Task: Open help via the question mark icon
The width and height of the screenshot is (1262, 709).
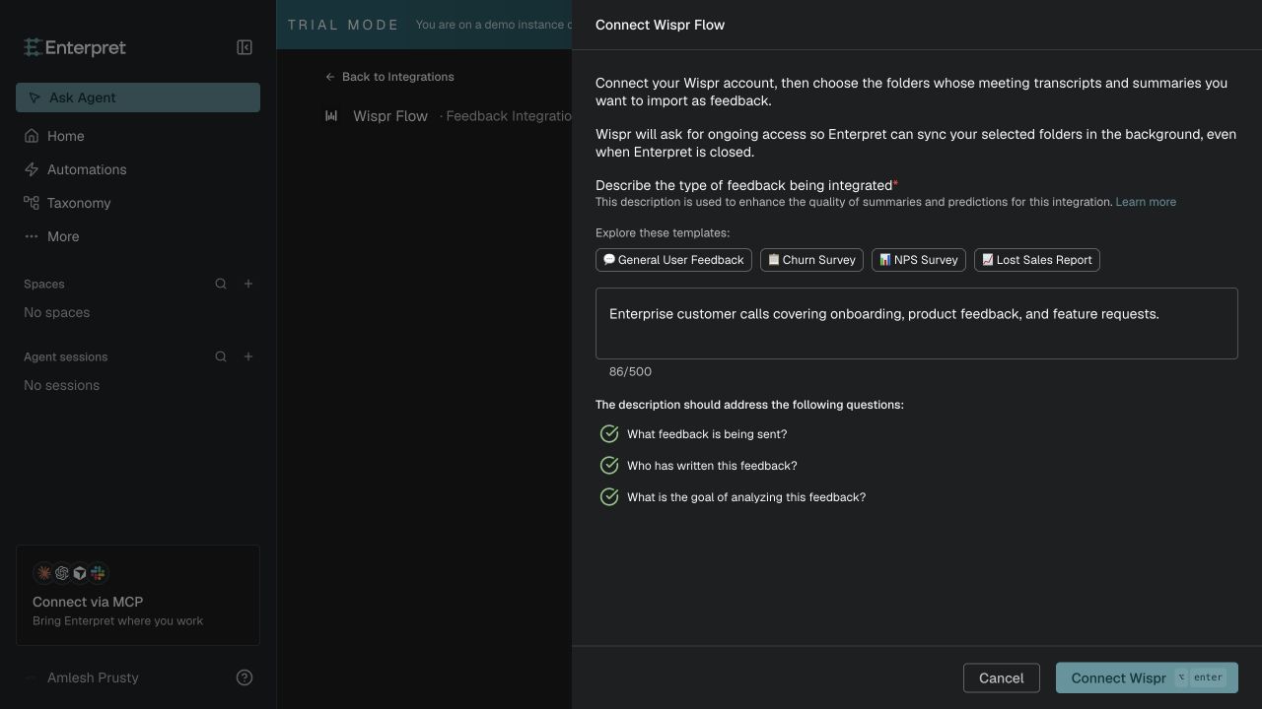Action: coord(245,677)
